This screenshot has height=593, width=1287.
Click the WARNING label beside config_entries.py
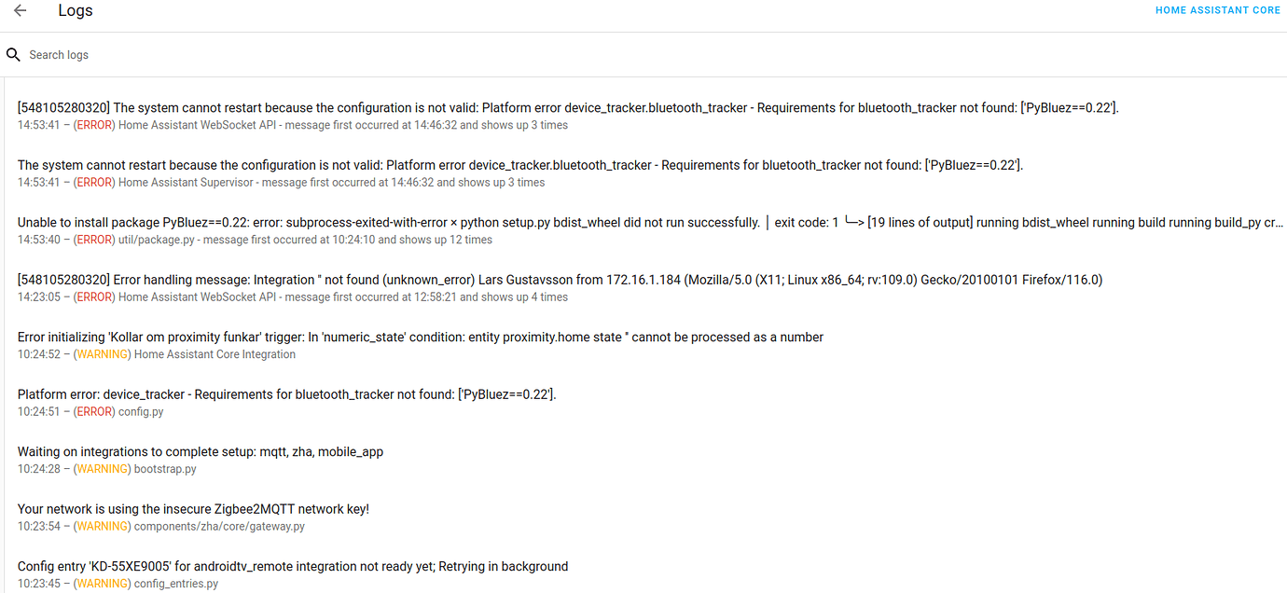[x=102, y=584]
